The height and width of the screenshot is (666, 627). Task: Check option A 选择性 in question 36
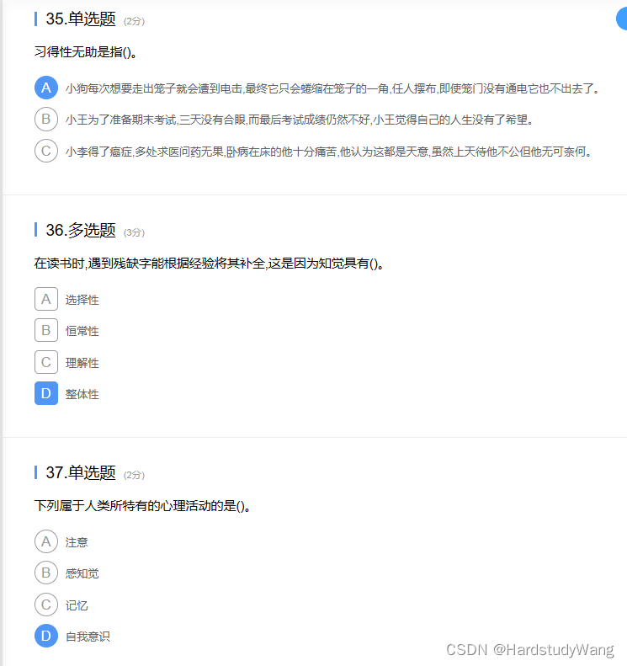[45, 299]
